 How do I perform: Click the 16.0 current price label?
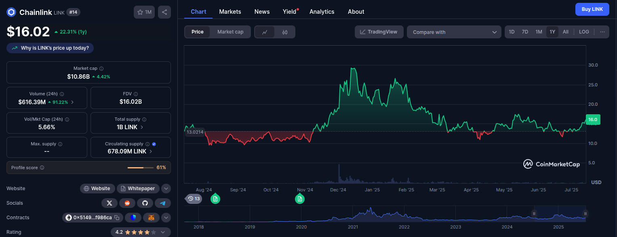point(593,120)
